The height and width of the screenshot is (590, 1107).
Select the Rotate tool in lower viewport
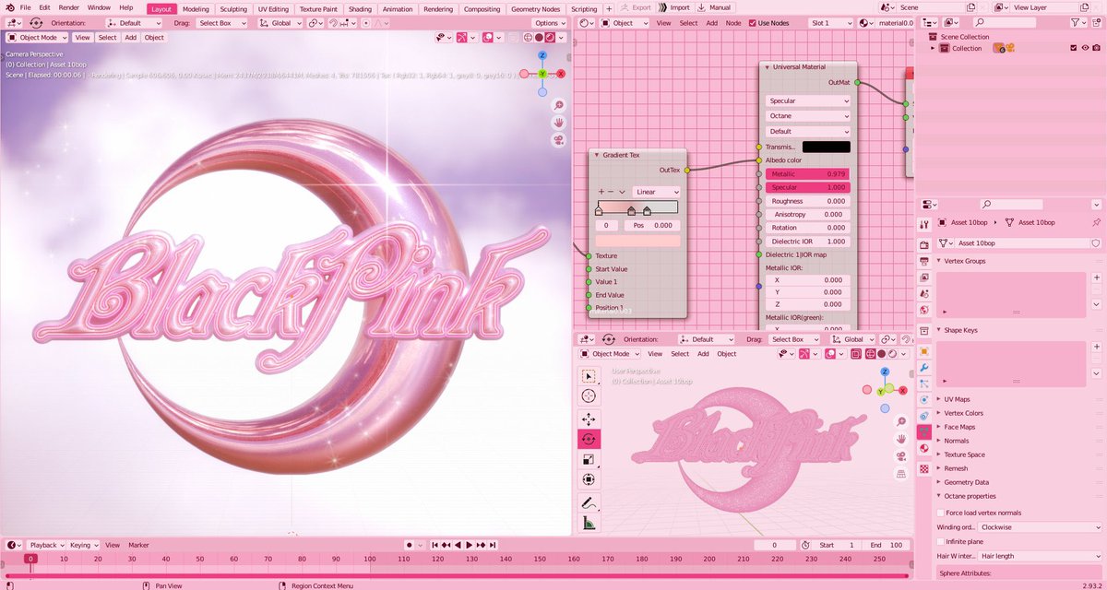(589, 439)
